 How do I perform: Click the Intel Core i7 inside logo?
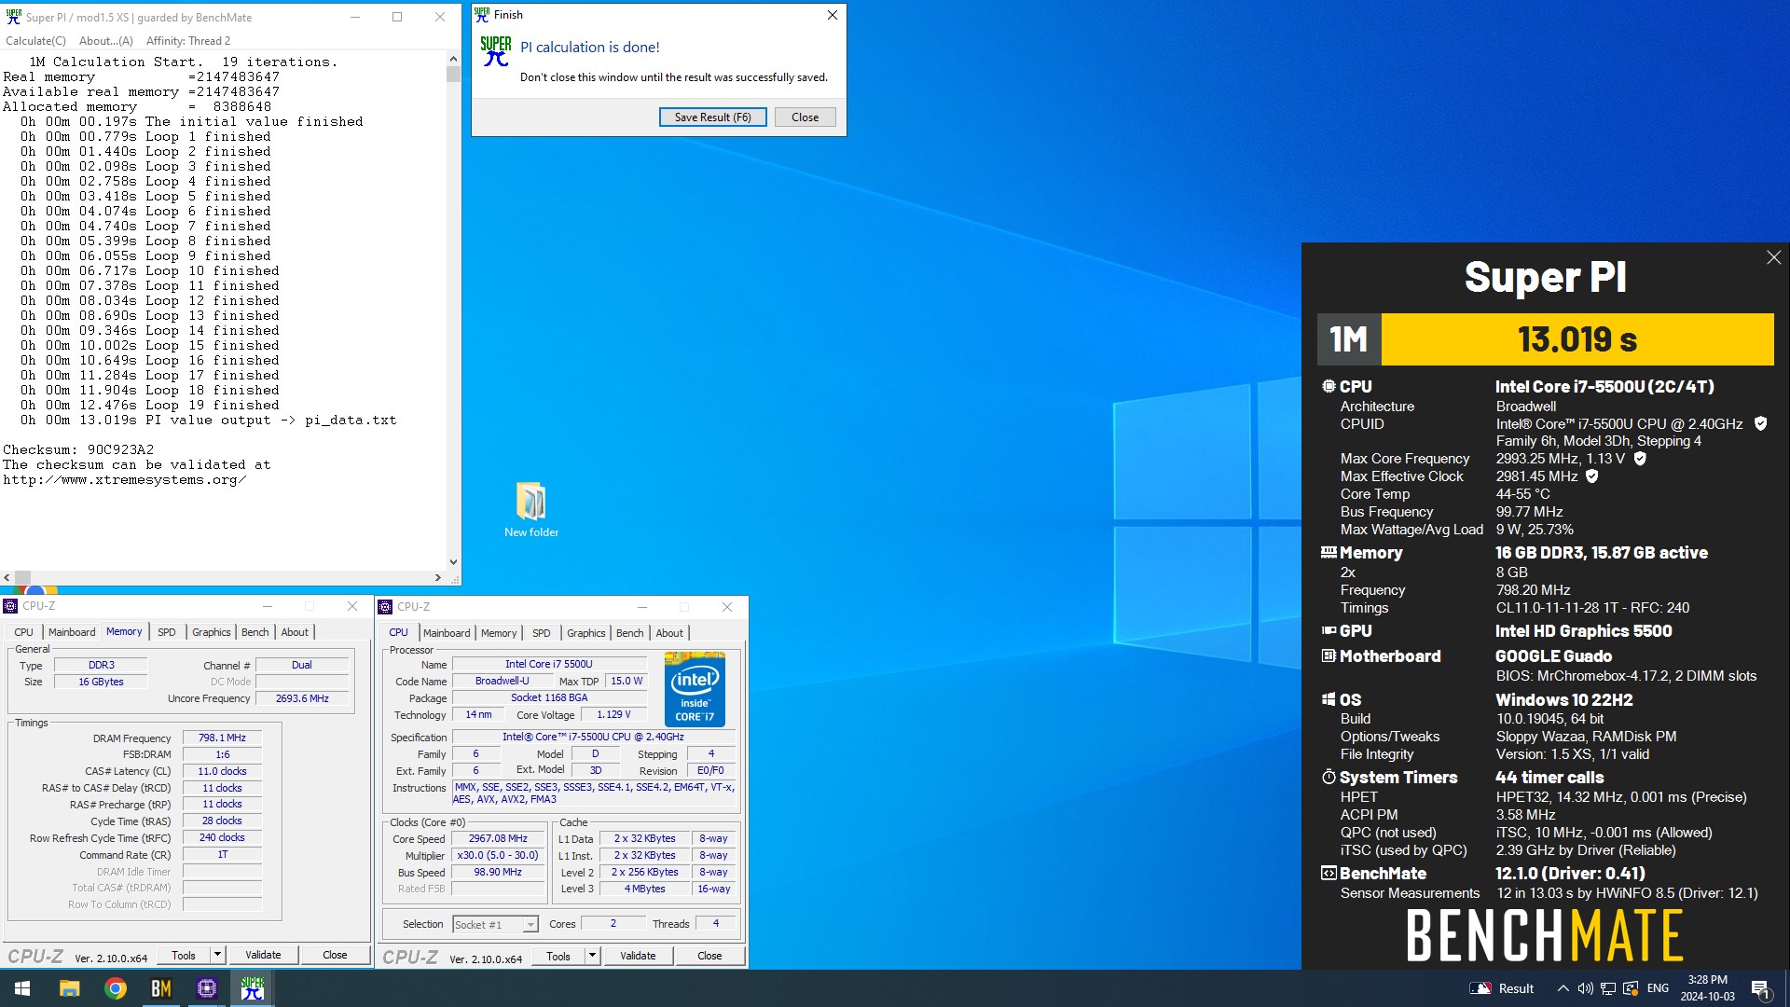(695, 689)
